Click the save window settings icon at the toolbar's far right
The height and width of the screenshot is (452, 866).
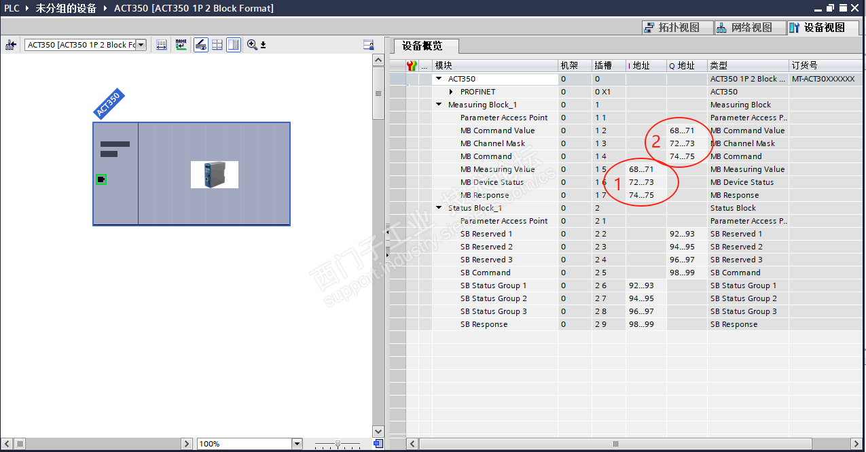coord(369,45)
